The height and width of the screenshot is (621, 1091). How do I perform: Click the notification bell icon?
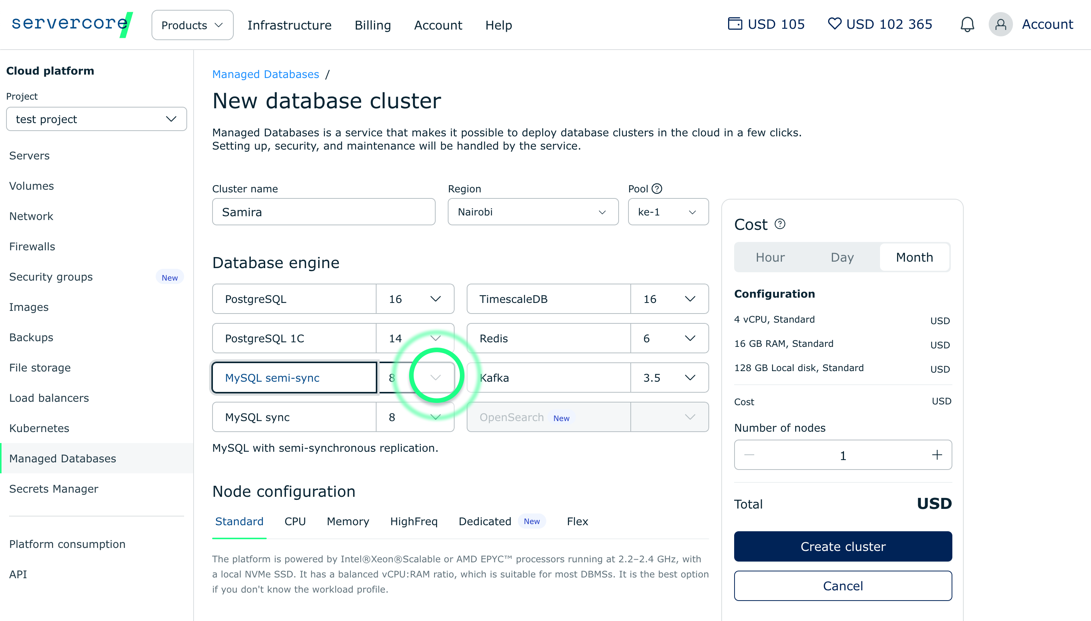[967, 24]
